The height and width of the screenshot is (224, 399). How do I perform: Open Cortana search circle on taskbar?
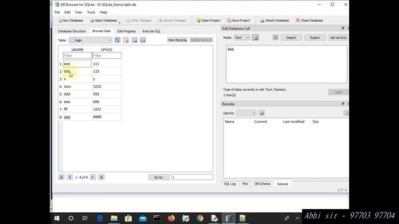pyautogui.click(x=70, y=218)
